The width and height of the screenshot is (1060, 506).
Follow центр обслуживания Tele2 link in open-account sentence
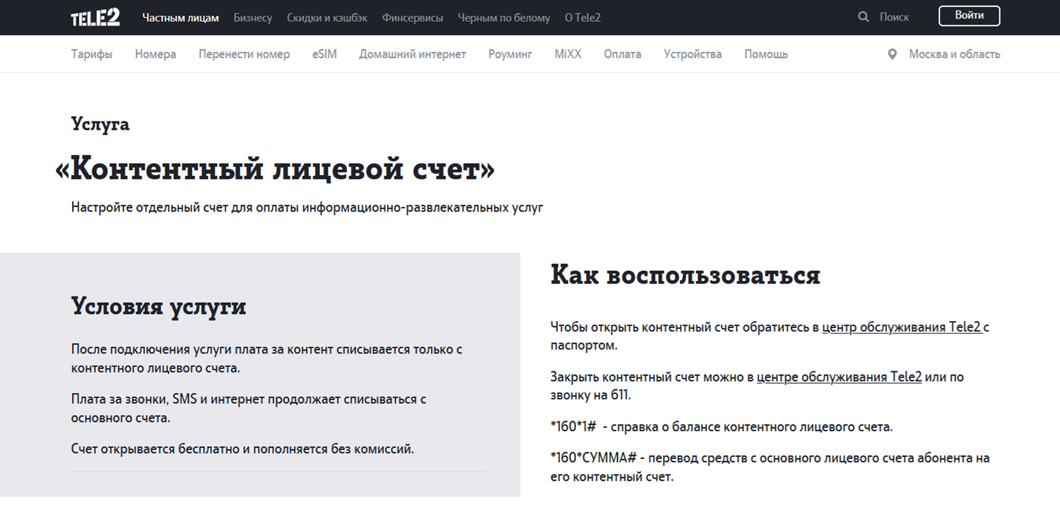click(902, 327)
